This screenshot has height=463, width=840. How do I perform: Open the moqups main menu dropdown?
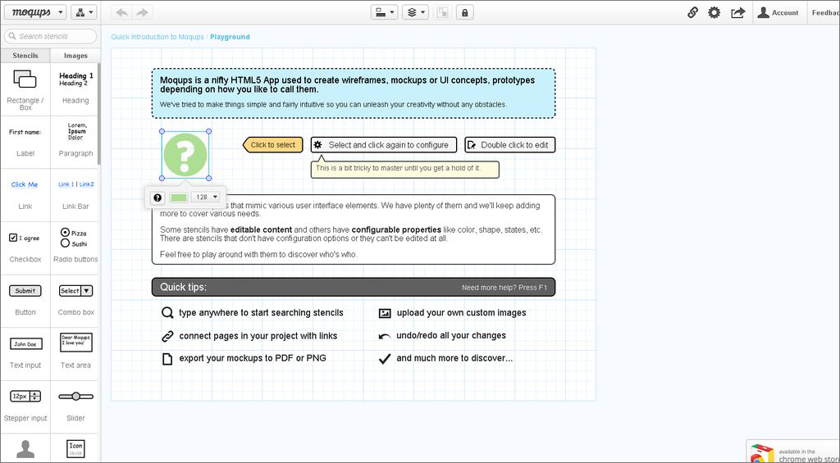click(x=35, y=12)
